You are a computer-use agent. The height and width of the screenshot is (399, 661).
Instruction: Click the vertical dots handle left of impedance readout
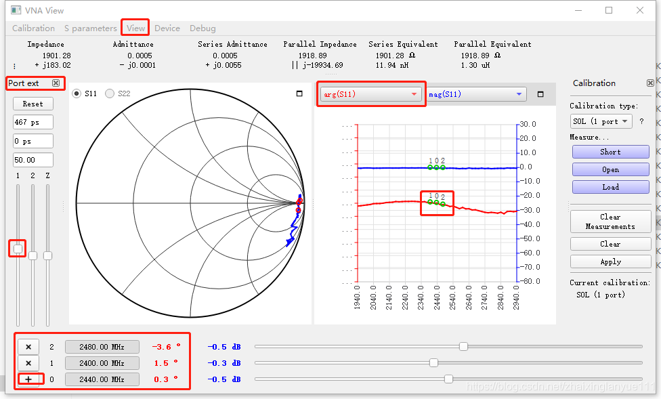coord(15,66)
